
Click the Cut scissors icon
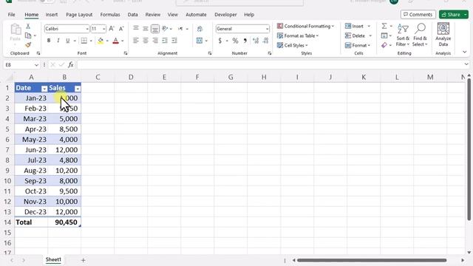coord(28,27)
